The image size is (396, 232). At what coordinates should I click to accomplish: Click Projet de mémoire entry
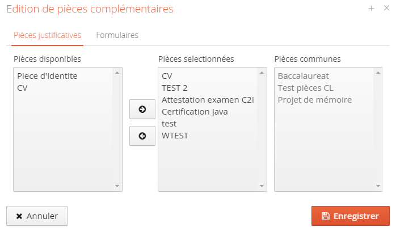[x=315, y=100]
